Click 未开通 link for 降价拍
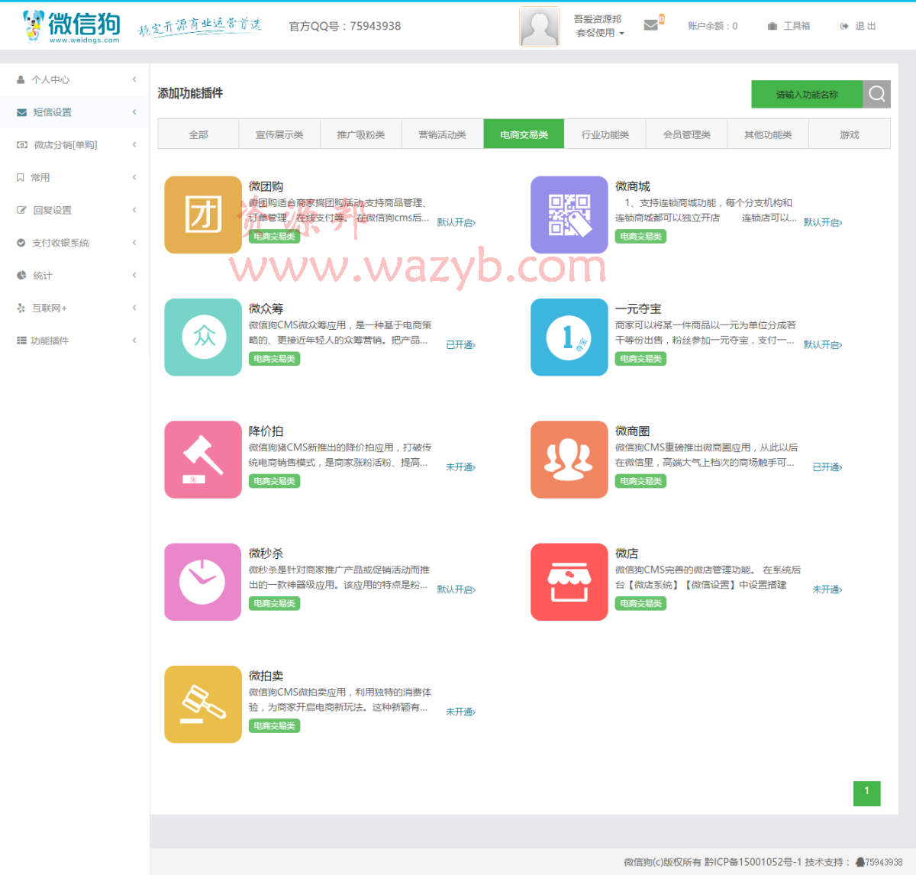The height and width of the screenshot is (875, 916). [x=461, y=467]
